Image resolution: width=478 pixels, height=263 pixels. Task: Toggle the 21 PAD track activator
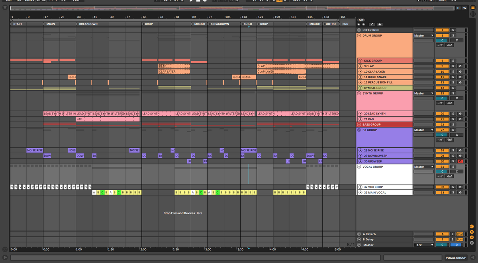(442, 119)
